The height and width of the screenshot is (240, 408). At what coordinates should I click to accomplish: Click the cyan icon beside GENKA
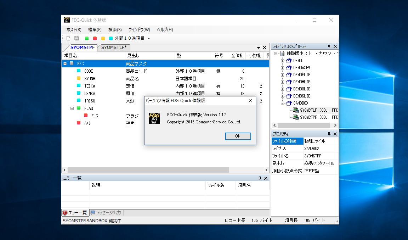(x=79, y=93)
